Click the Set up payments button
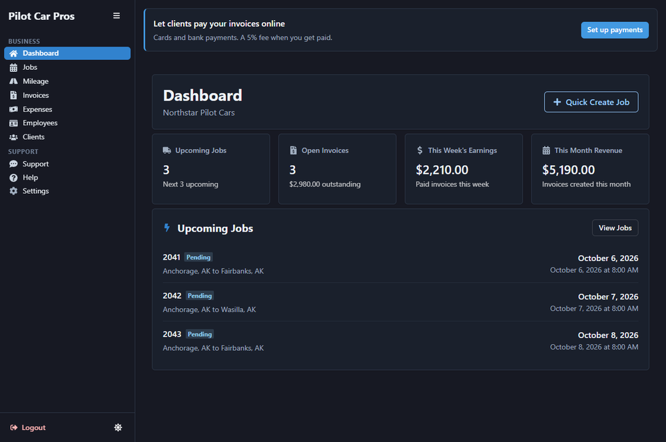 point(615,30)
